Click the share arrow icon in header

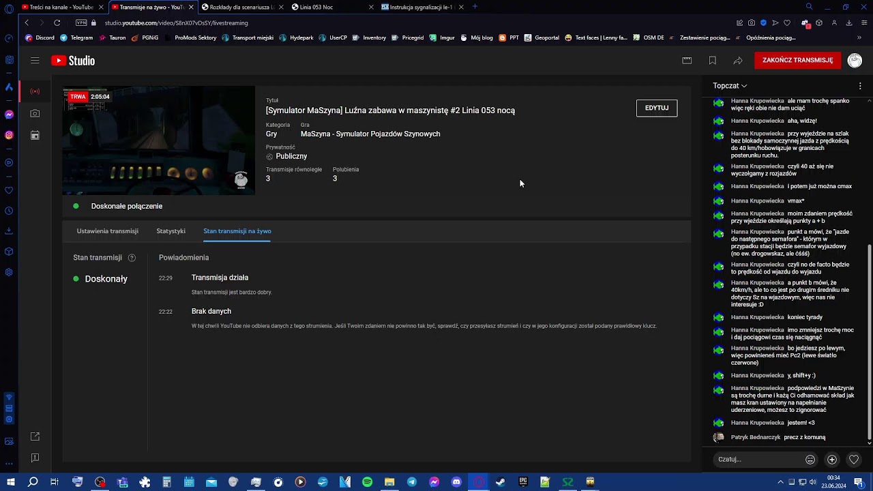738,61
